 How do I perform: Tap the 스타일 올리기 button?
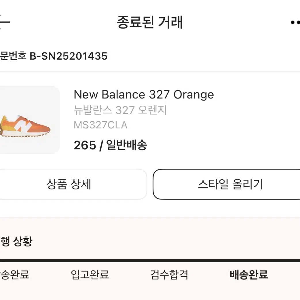point(227,184)
